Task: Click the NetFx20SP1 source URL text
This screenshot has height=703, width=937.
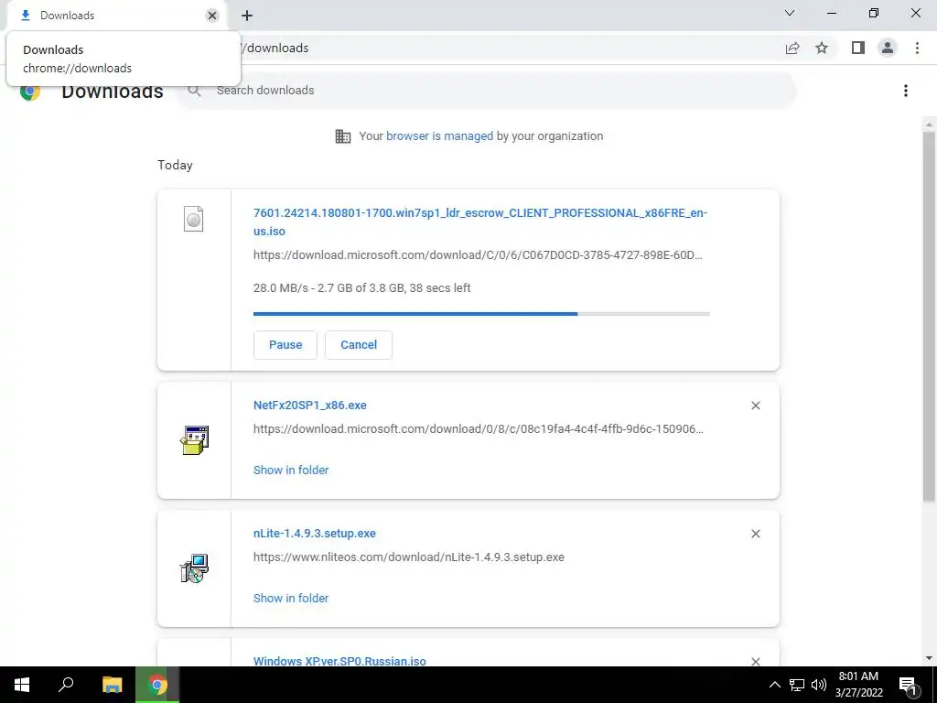Action: click(x=478, y=429)
